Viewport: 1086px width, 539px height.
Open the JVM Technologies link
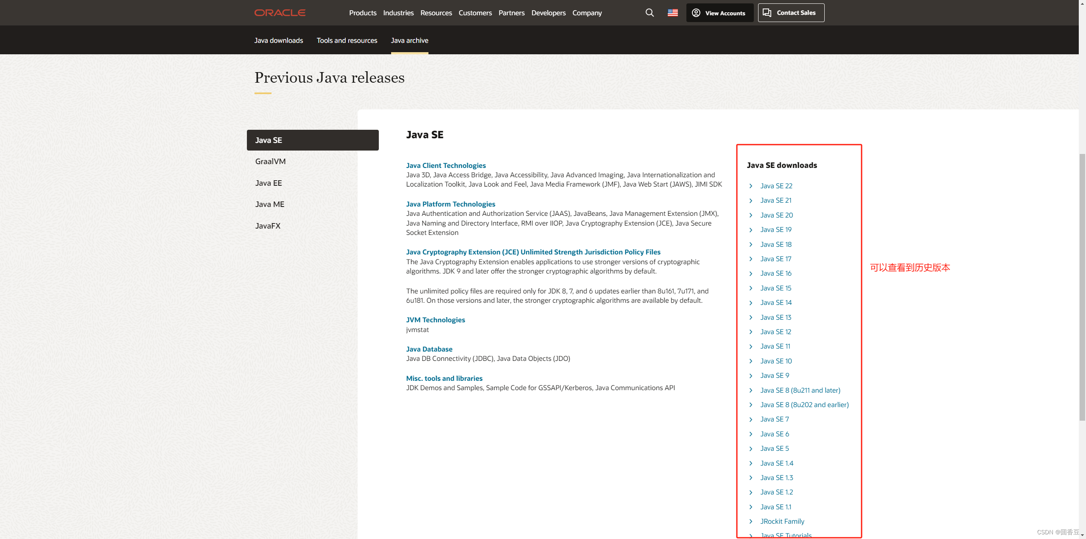click(x=435, y=319)
